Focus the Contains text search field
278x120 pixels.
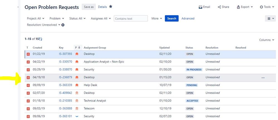pyautogui.click(x=131, y=18)
